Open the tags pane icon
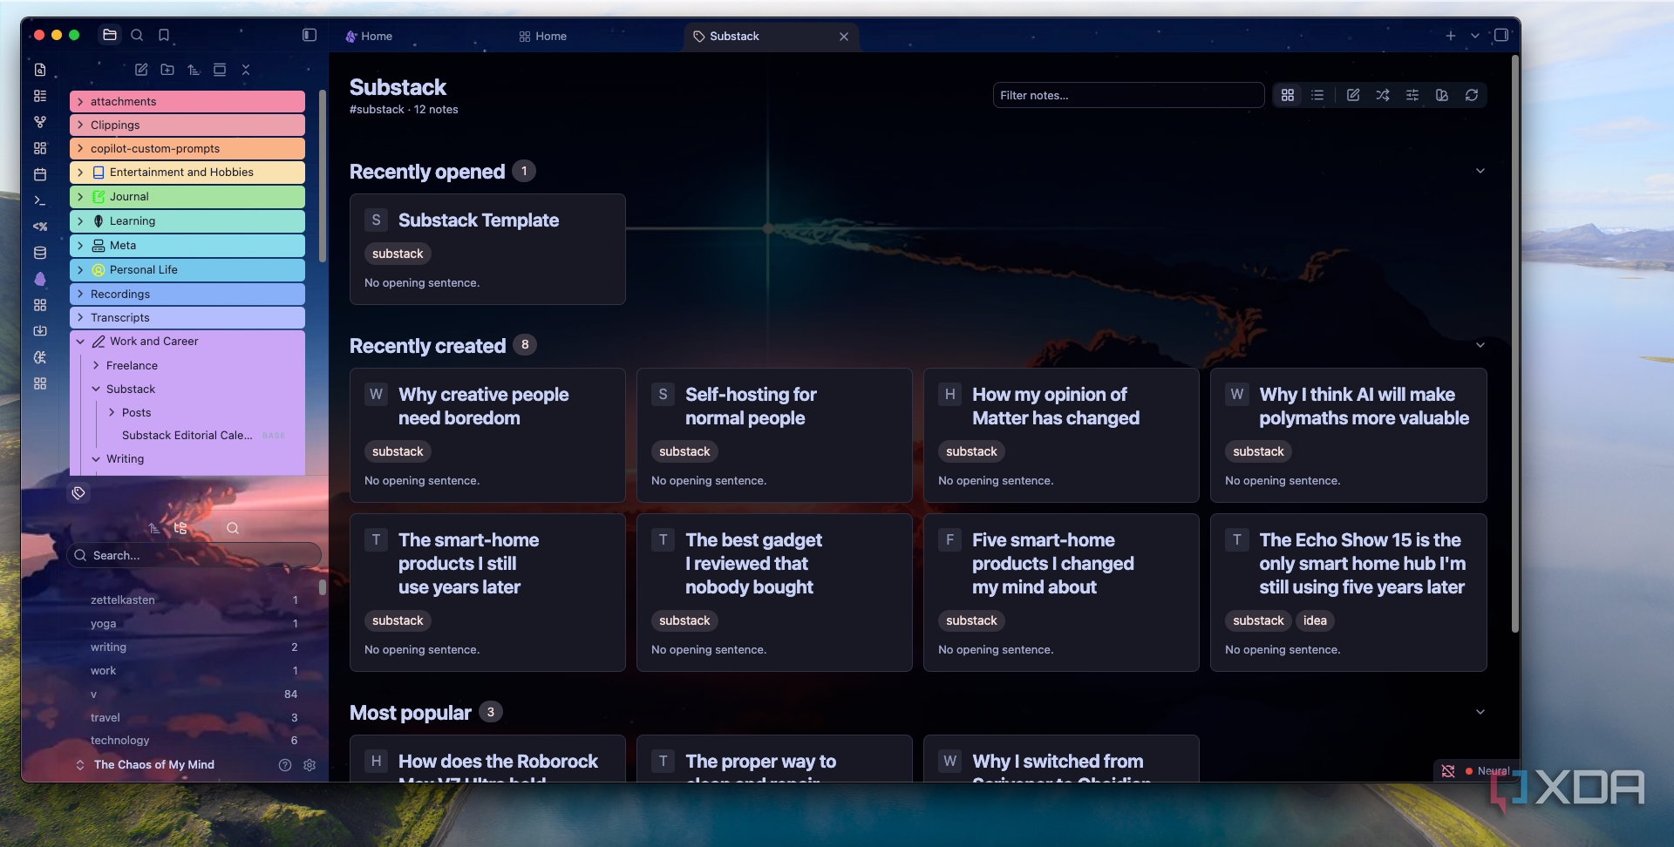 click(78, 493)
